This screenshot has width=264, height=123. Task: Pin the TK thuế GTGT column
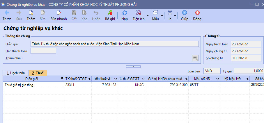point(90,79)
